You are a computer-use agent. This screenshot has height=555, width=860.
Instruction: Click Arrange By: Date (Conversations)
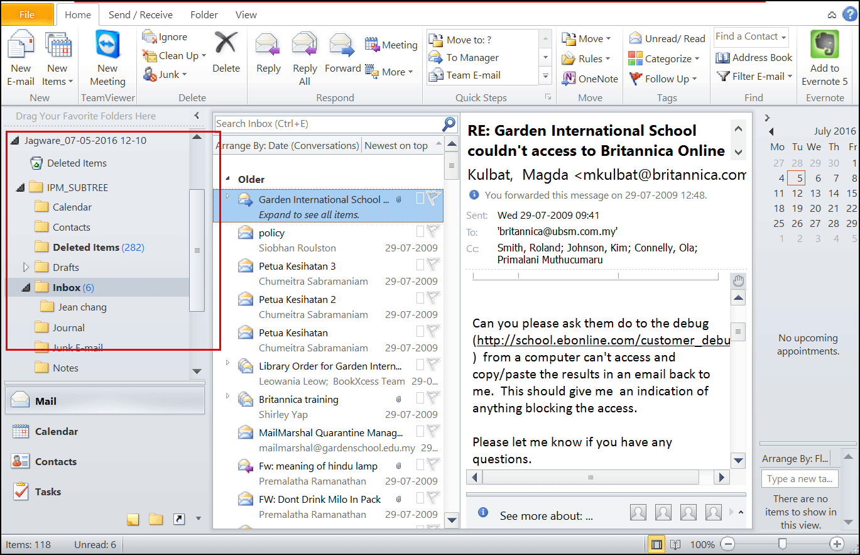[287, 146]
